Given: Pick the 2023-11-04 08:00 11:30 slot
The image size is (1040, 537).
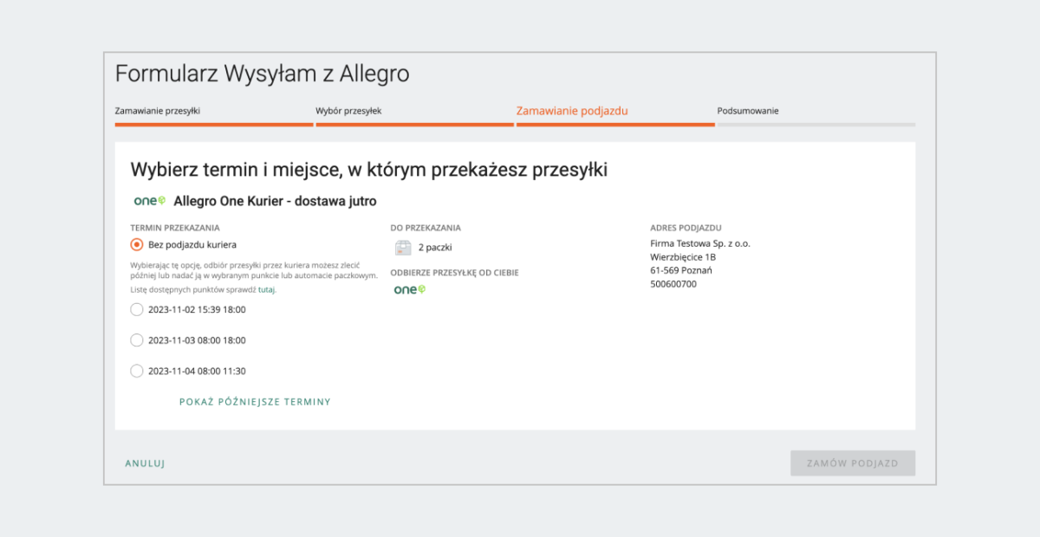Looking at the screenshot, I should click(137, 371).
